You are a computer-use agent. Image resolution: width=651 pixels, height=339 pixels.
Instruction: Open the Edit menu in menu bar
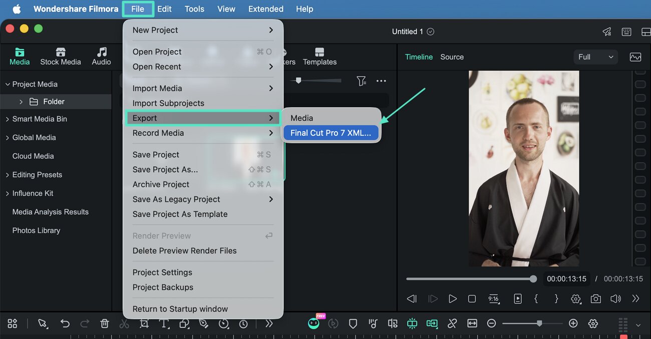pos(164,9)
